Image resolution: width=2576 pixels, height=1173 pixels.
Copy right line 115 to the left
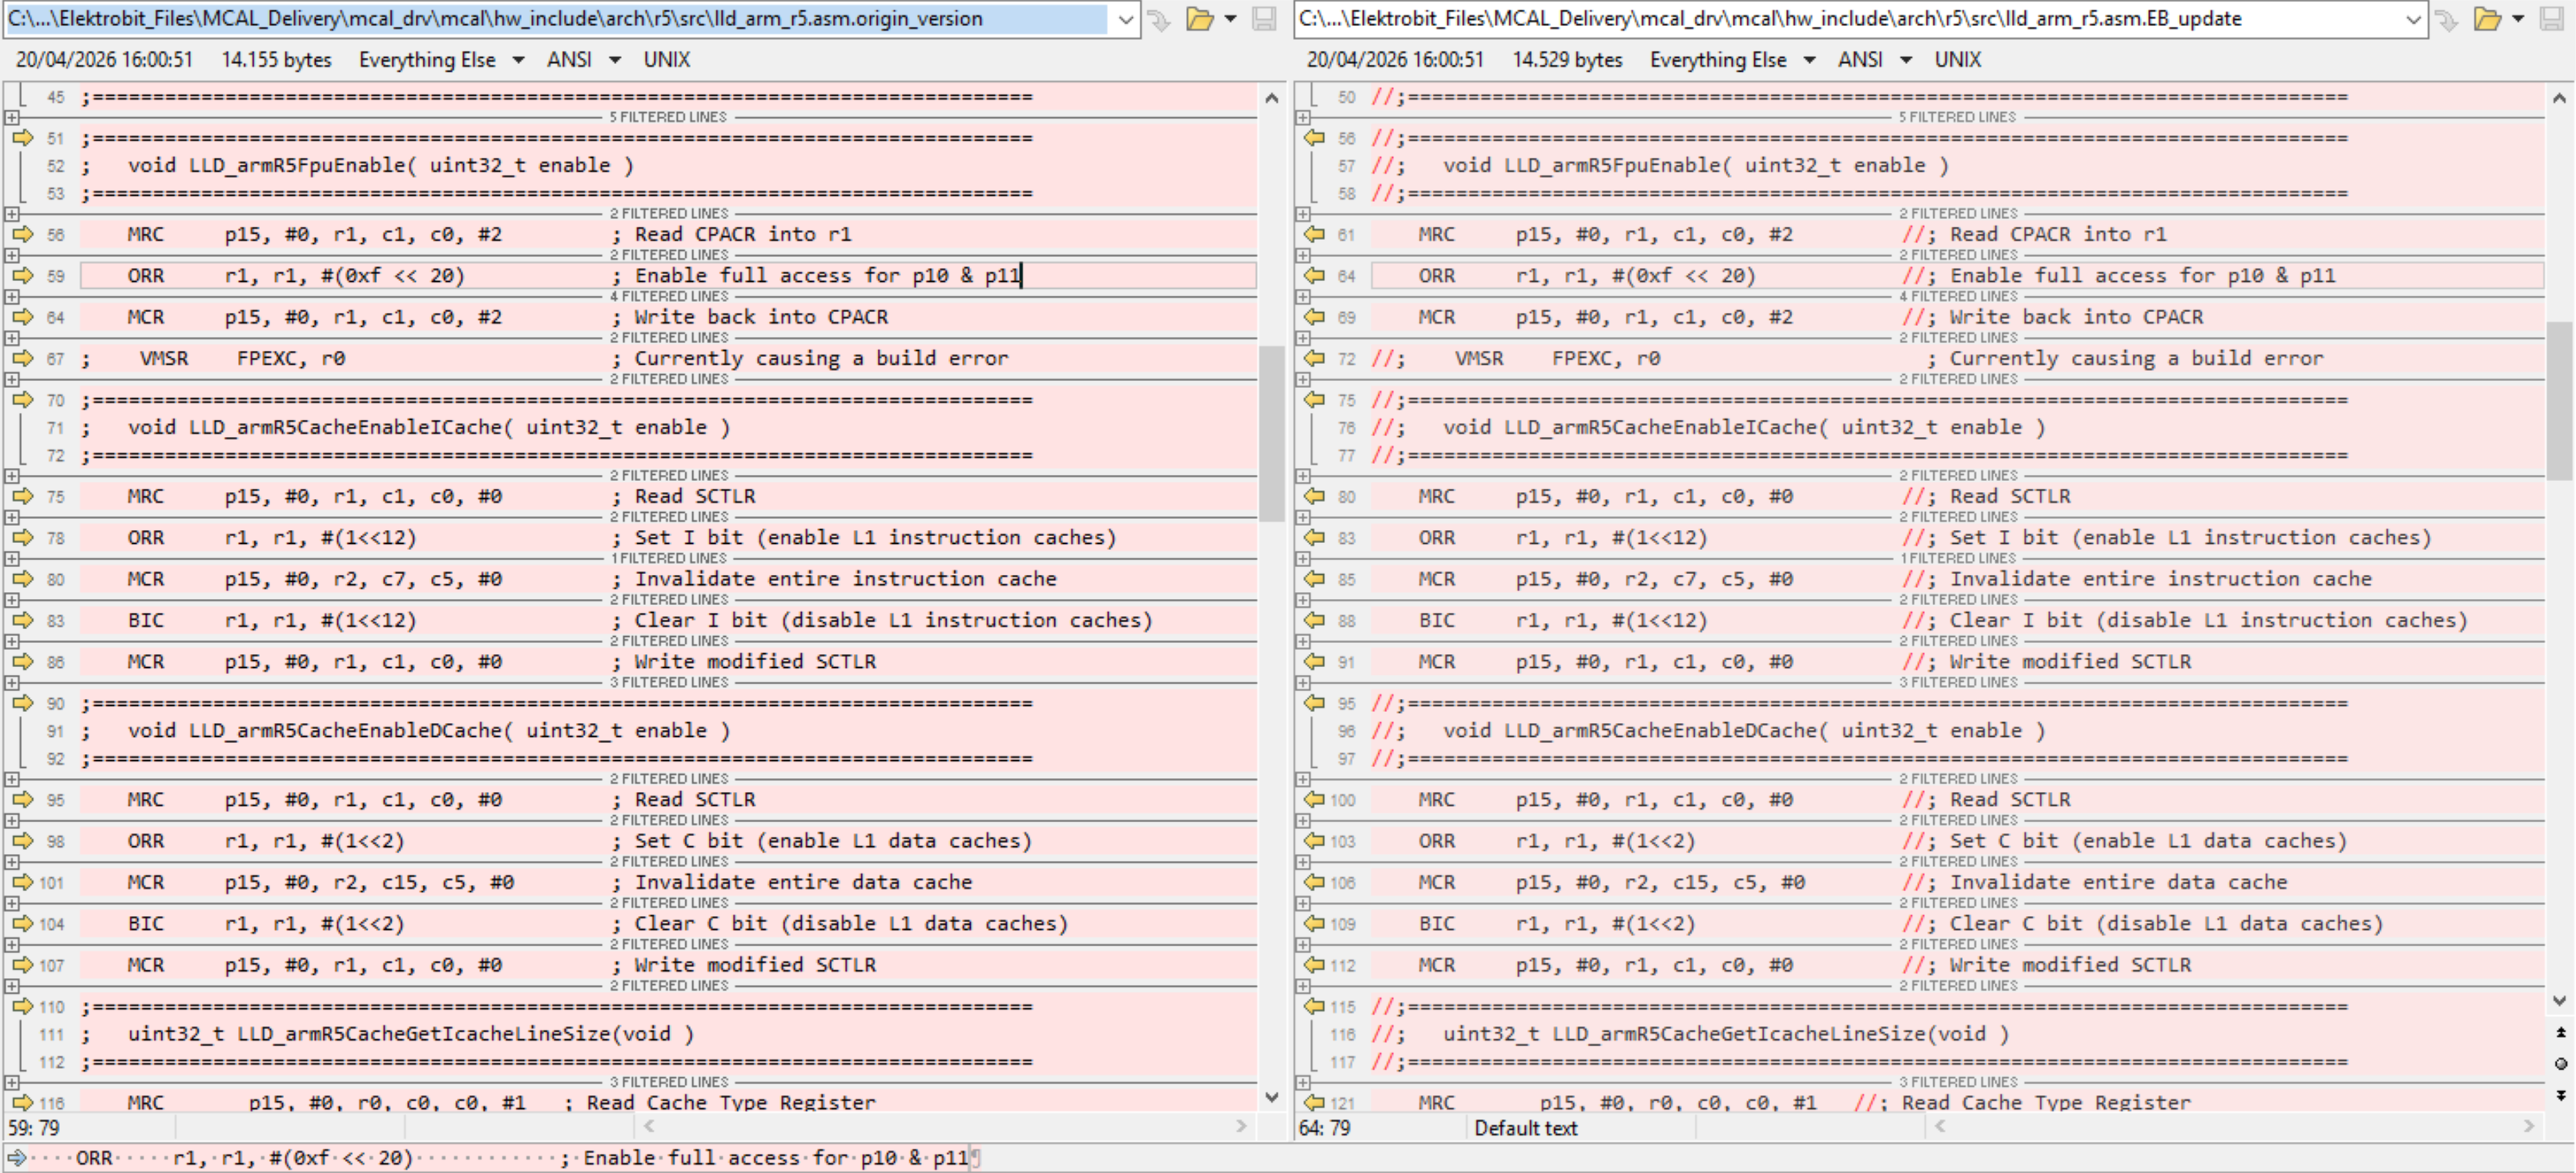point(1314,1007)
